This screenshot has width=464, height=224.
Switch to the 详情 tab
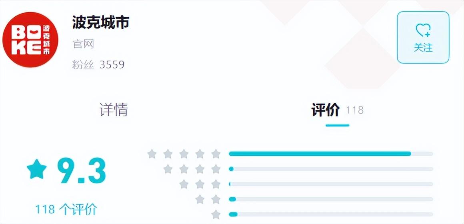pyautogui.click(x=114, y=110)
